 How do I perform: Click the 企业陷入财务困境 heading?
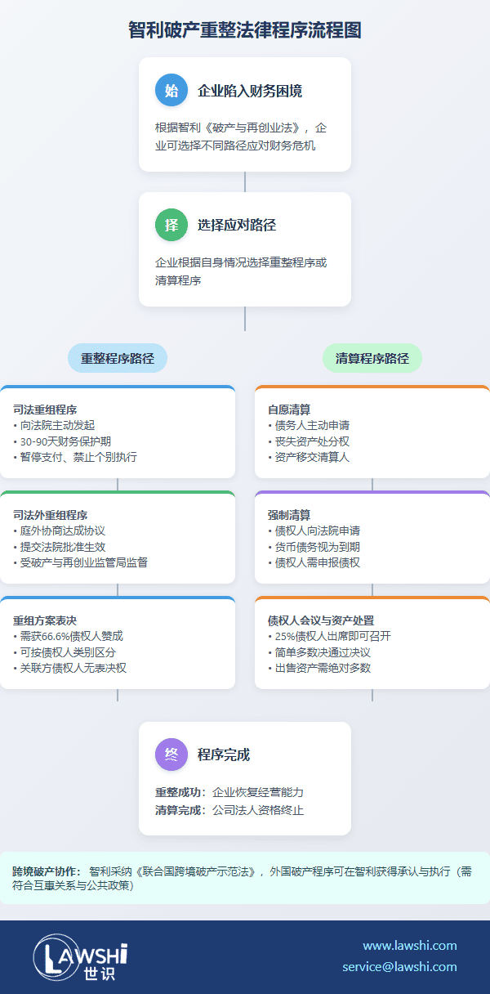click(x=250, y=91)
